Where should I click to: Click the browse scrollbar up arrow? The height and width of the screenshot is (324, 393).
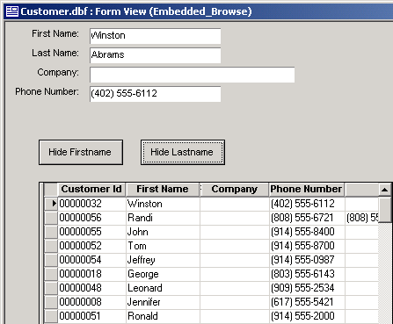pyautogui.click(x=385, y=190)
